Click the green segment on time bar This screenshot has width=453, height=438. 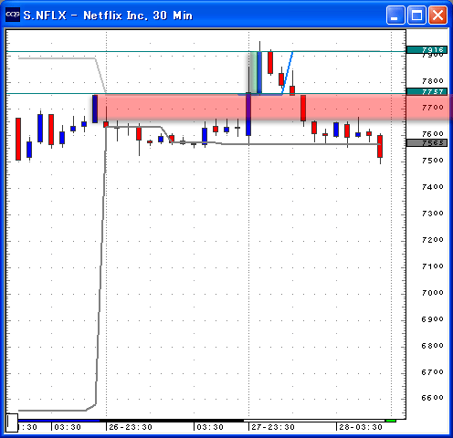(391, 421)
